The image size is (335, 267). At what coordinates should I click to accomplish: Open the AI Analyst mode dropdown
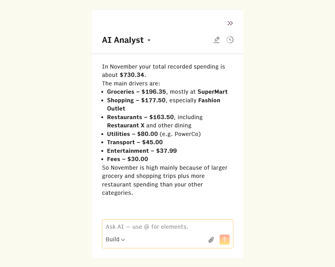coord(149,40)
